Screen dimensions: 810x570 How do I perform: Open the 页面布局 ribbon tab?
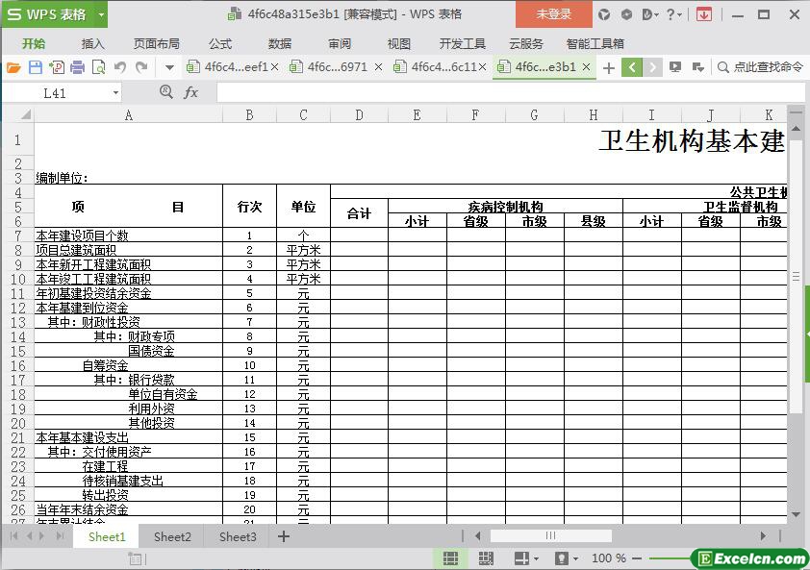(156, 44)
